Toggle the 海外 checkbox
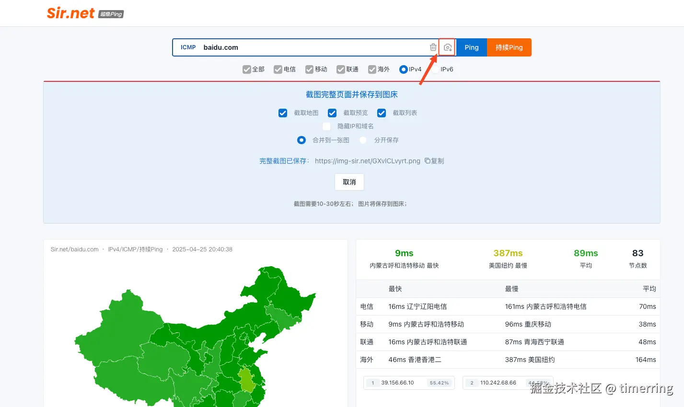 [372, 69]
